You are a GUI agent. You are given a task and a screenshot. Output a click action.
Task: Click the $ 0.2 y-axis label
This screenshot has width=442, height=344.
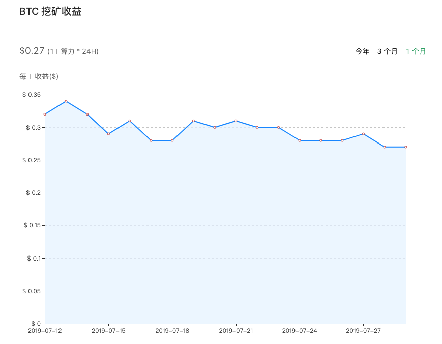point(33,193)
